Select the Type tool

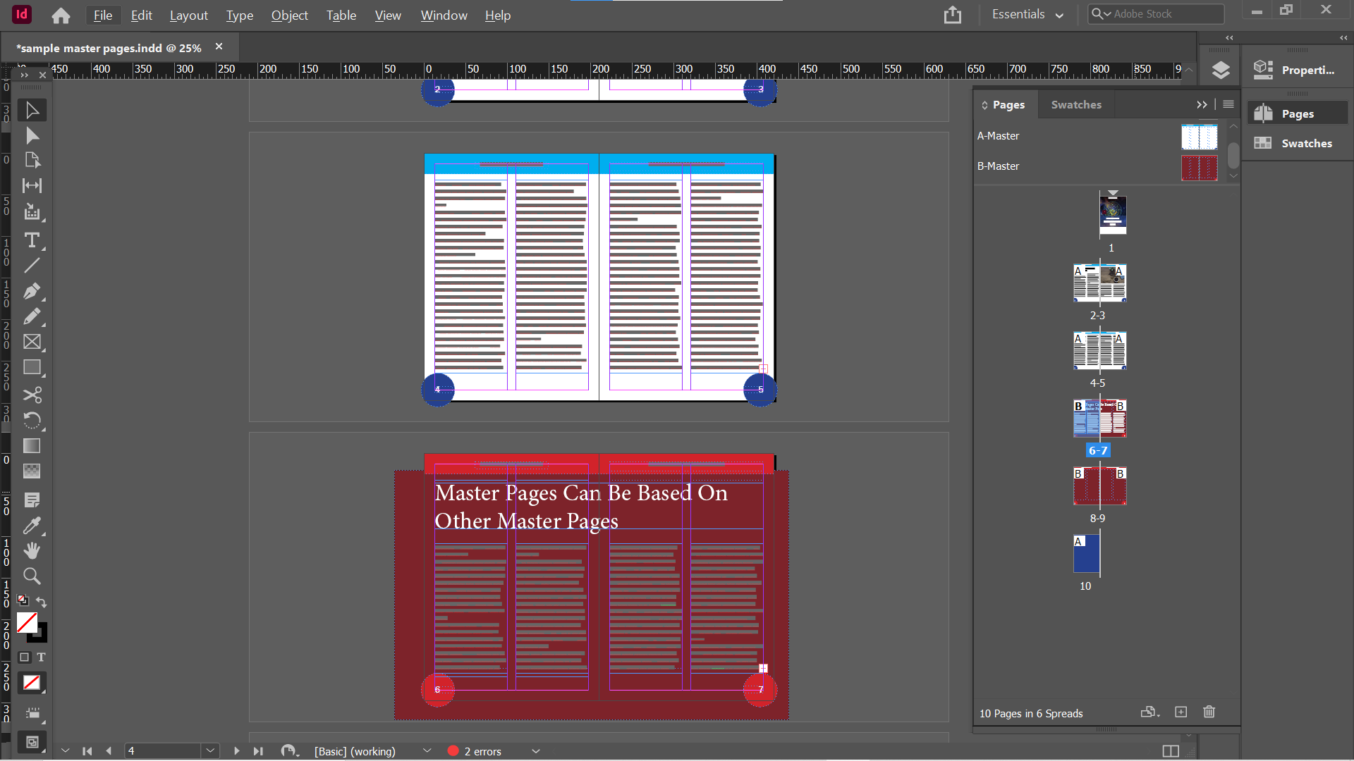32,240
